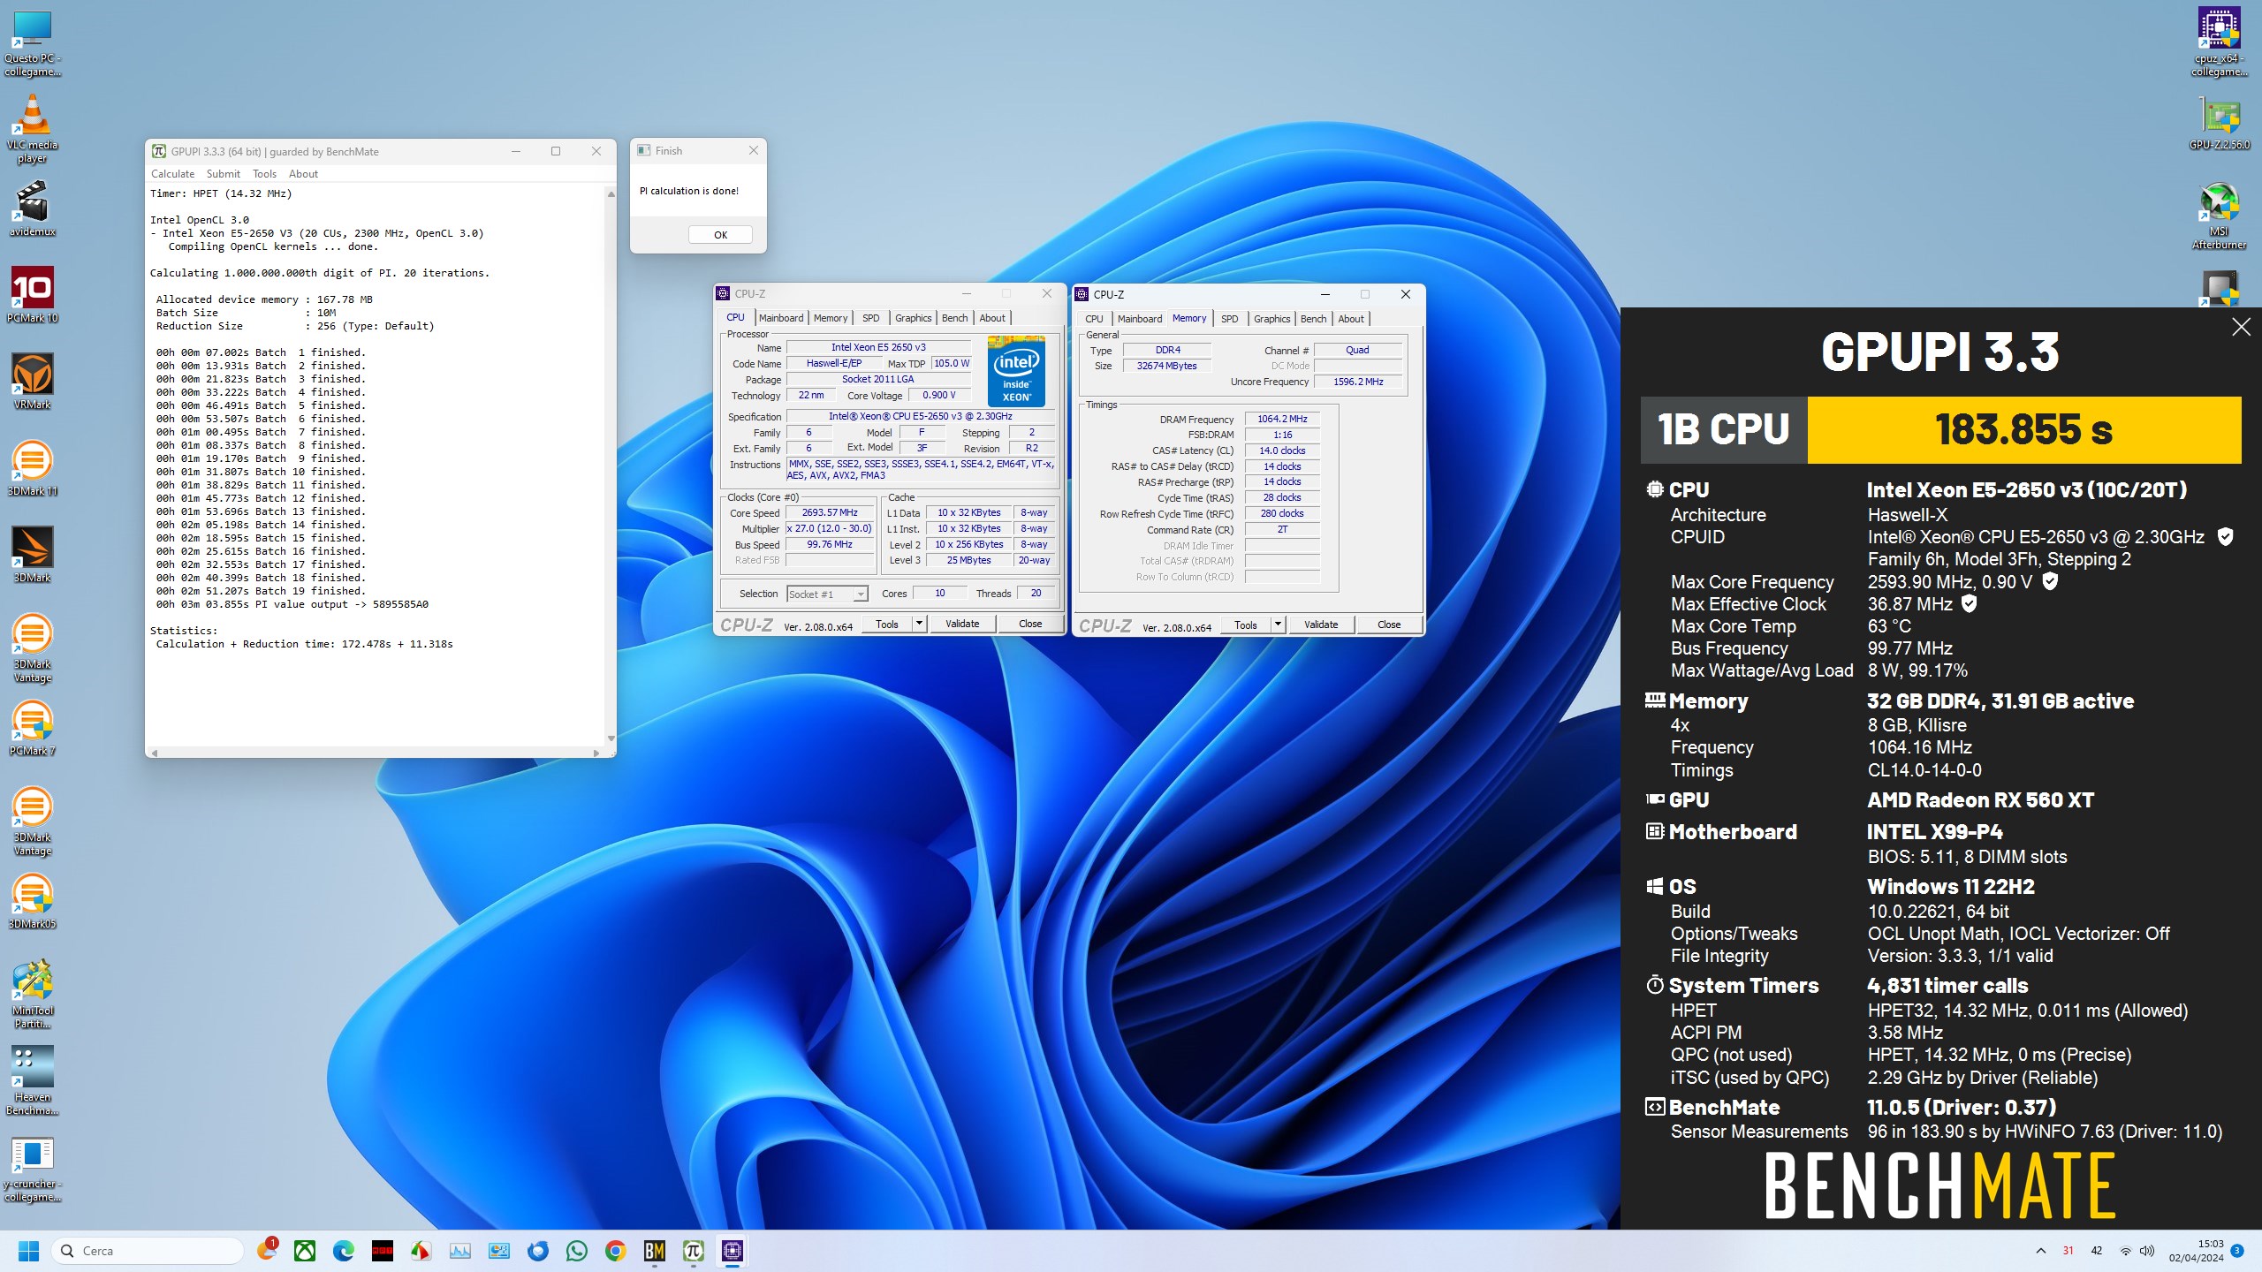Click the BenchMate BM taskbar icon
Image resolution: width=2262 pixels, height=1272 pixels.
[x=655, y=1251]
